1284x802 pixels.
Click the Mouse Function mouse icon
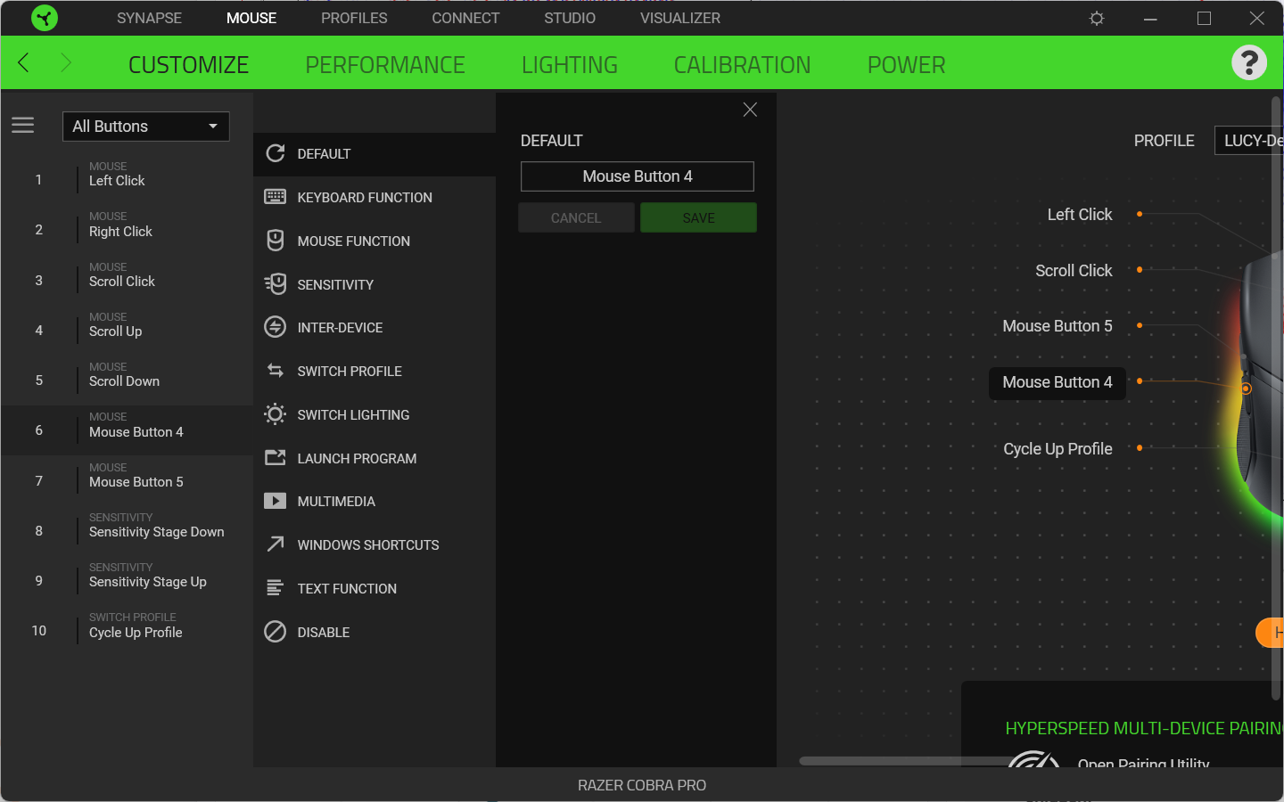point(276,241)
